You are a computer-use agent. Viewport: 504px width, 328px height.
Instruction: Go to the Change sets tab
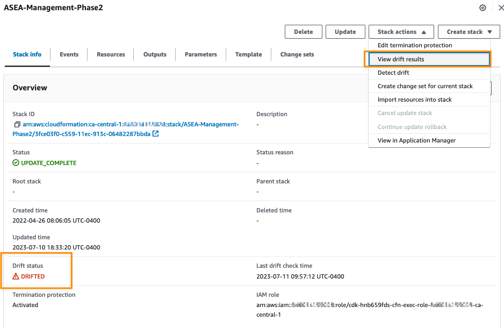(x=297, y=54)
